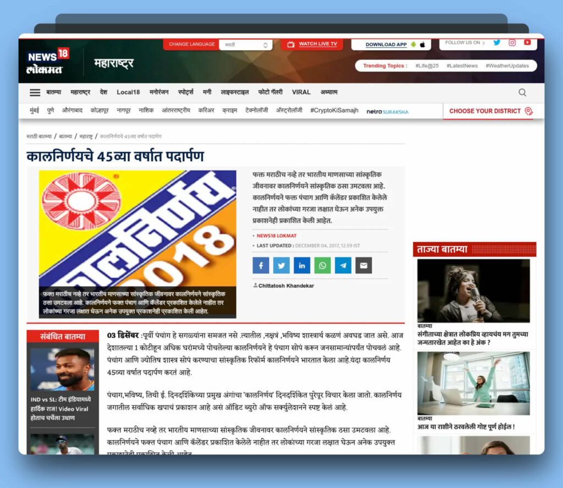Open the Kalnirnay 2018 article image

click(x=137, y=228)
